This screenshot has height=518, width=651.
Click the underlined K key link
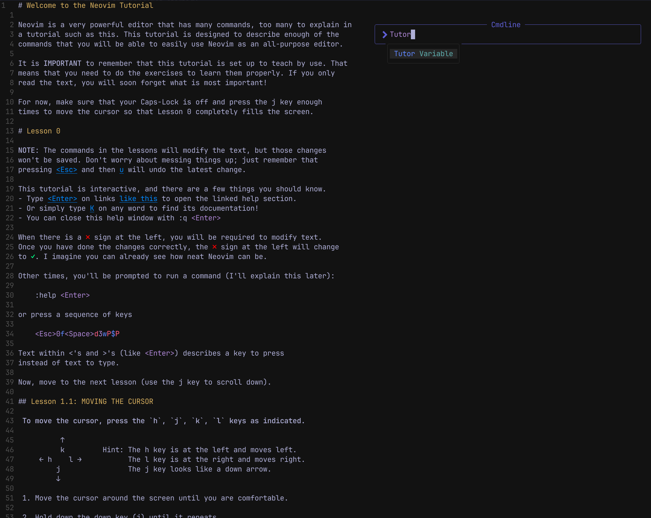pyautogui.click(x=92, y=208)
